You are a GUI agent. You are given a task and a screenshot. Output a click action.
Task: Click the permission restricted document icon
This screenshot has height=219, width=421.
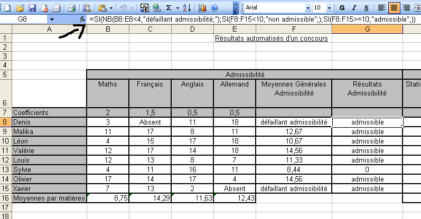coord(44,8)
